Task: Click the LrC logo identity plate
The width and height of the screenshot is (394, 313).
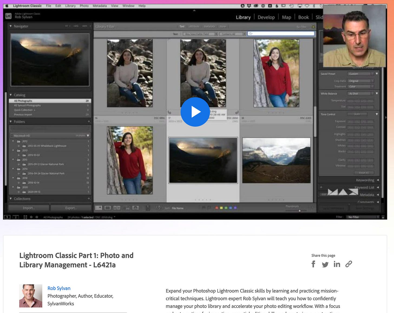Action: [8, 16]
